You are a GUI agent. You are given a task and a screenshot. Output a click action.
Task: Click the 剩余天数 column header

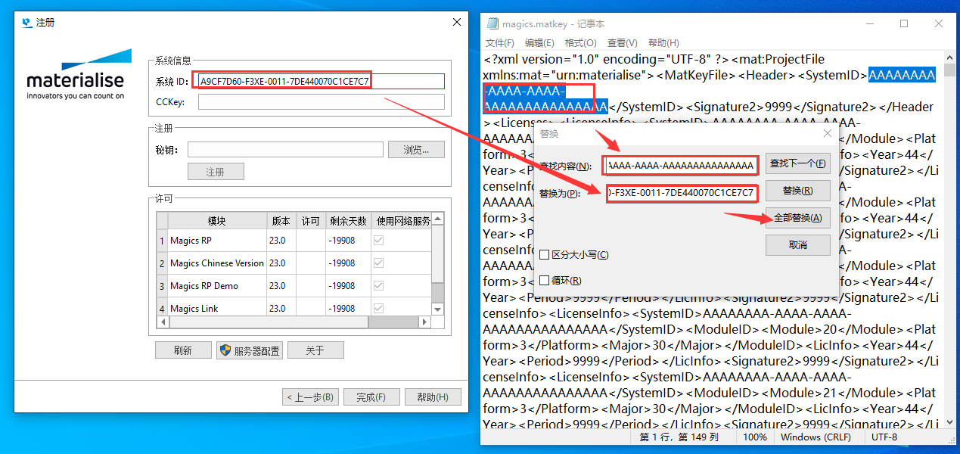348,221
